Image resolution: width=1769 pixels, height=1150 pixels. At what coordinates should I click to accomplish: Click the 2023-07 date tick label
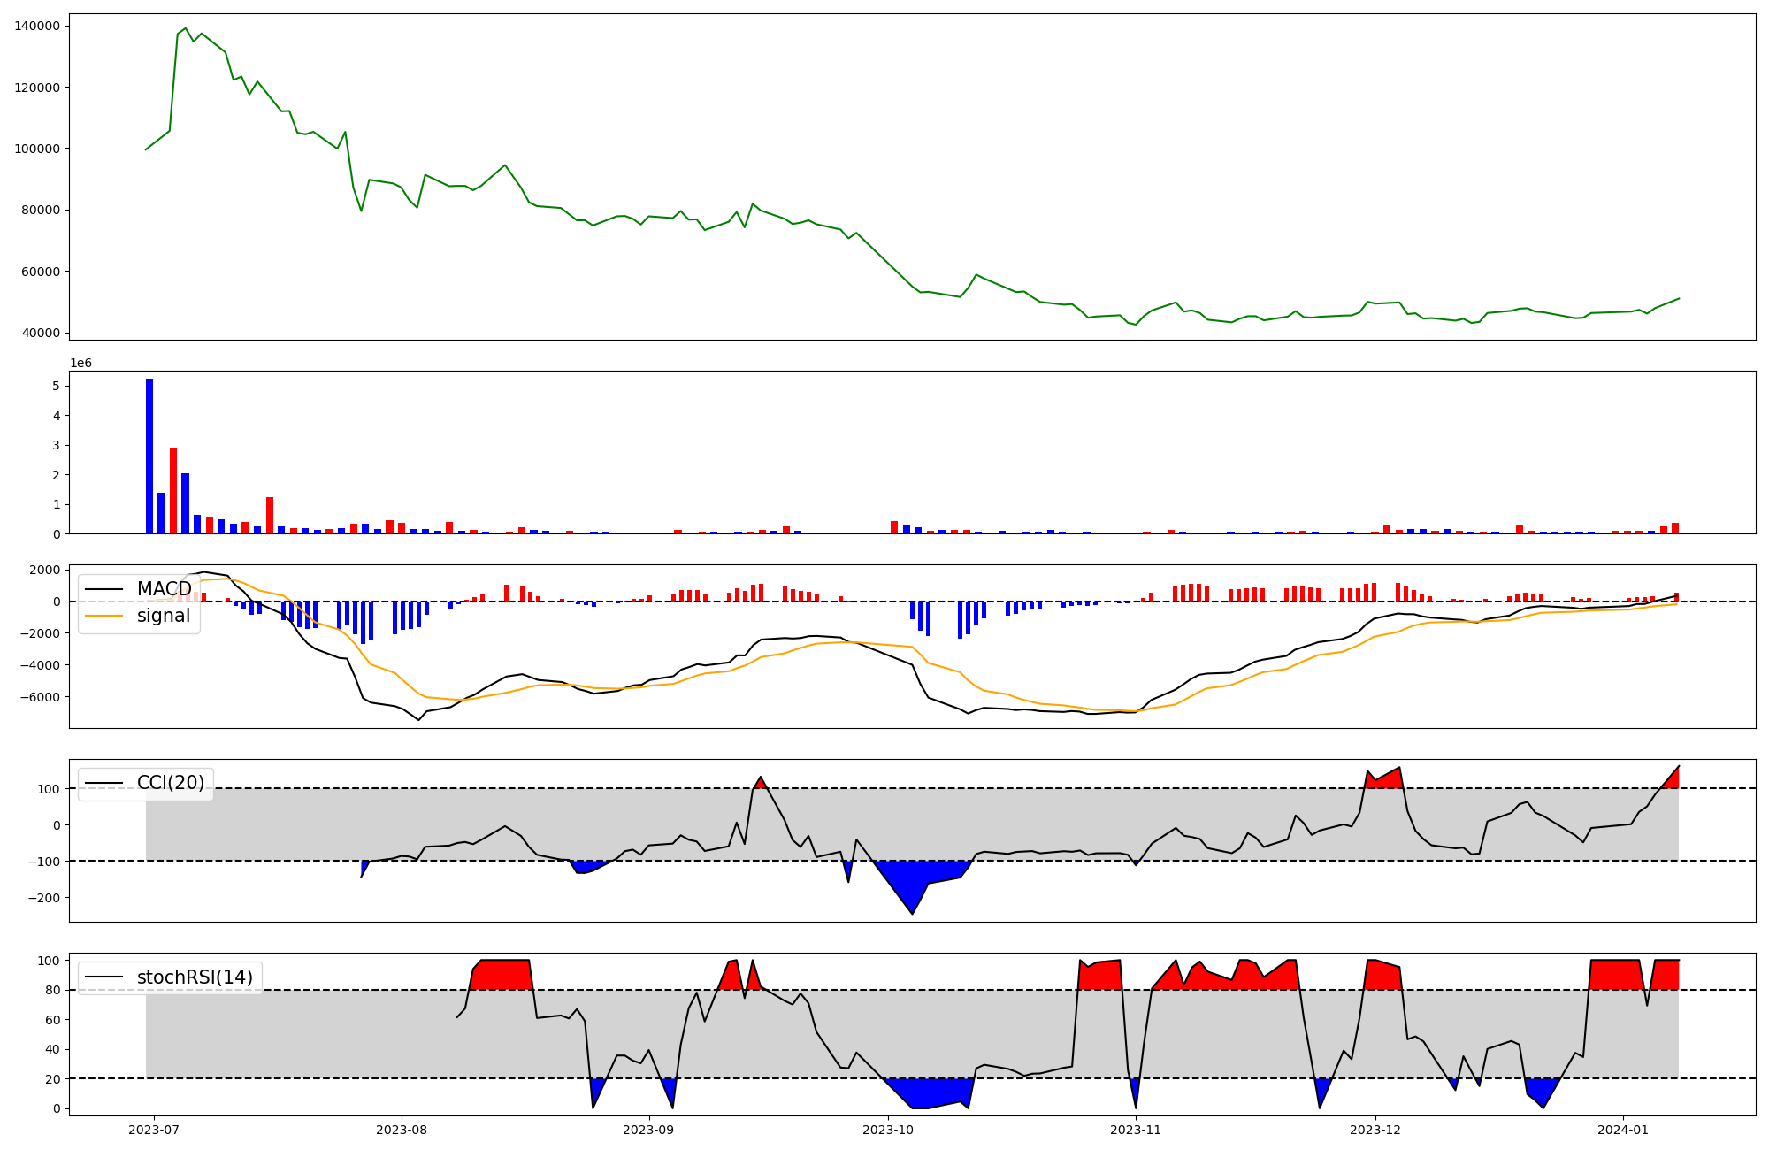[154, 1130]
